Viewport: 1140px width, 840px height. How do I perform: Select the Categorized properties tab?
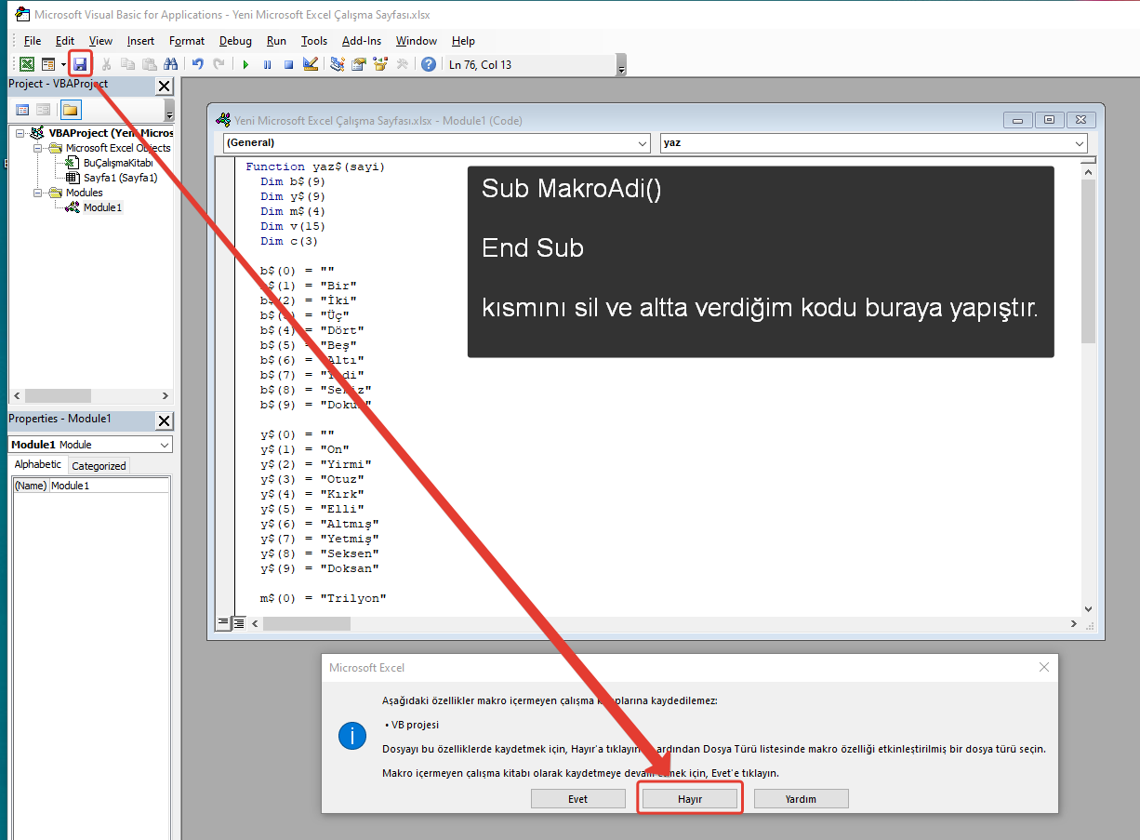(99, 466)
